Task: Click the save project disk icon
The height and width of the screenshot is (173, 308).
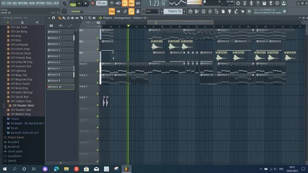Action: tap(264, 3)
